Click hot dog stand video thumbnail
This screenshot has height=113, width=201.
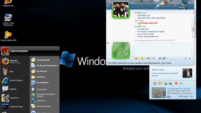(x=159, y=93)
